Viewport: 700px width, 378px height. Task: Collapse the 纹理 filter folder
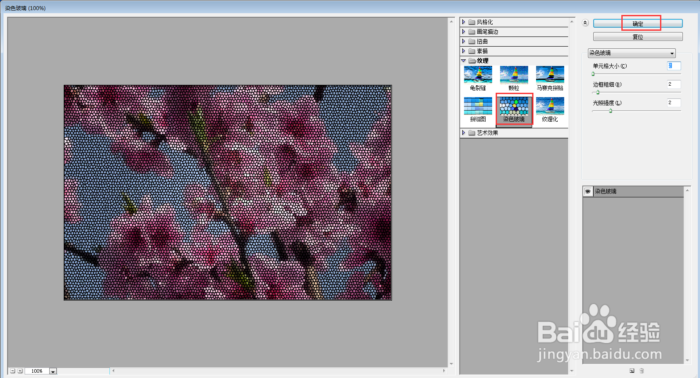pos(464,61)
